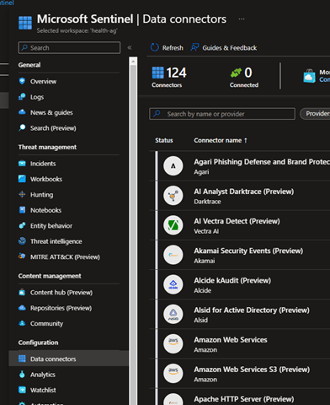
Task: Click the Incidents briefcase icon
Action: (x=22, y=164)
